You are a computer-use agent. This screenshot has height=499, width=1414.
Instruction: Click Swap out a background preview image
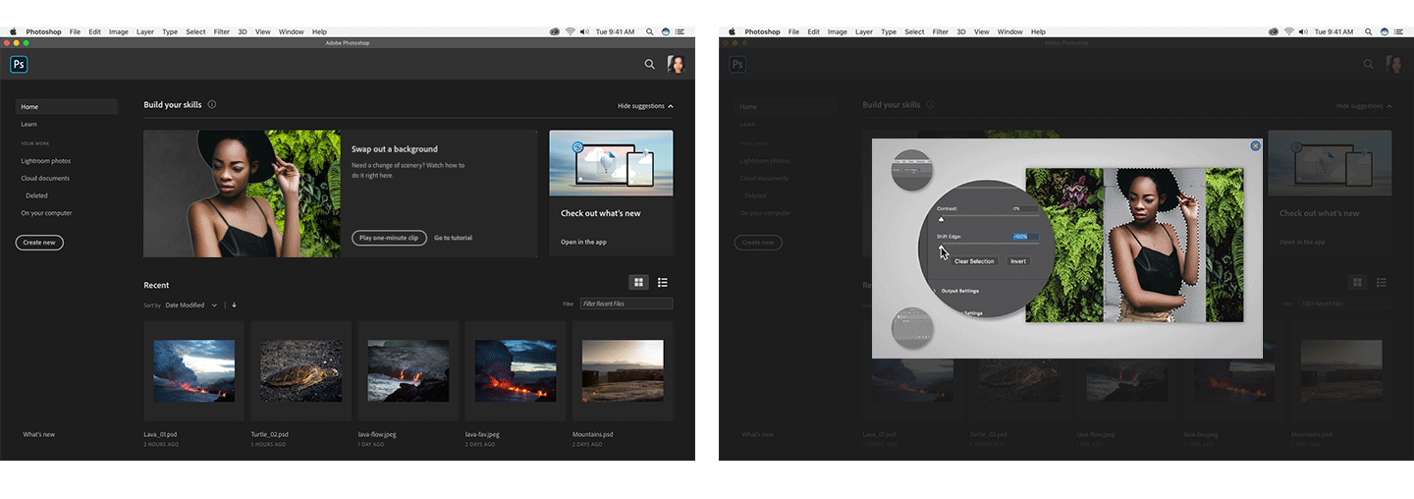pyautogui.click(x=242, y=194)
